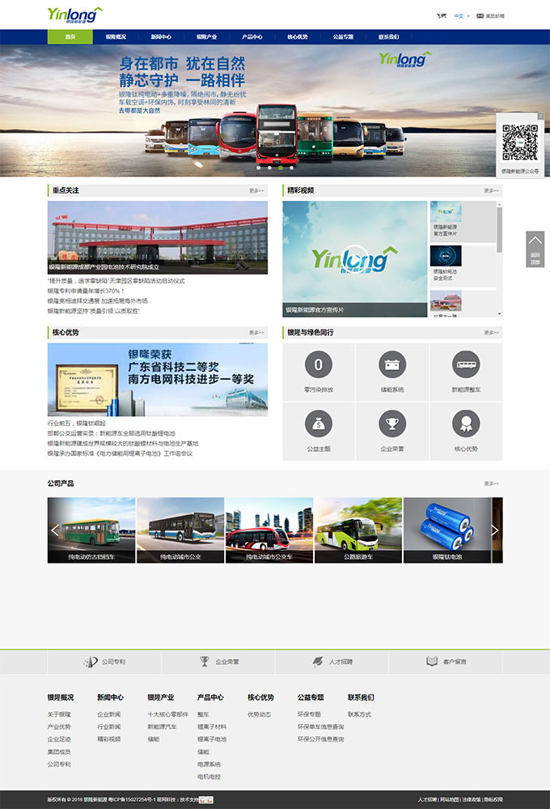
Task: Show previous products with left carousel arrow
Action: pos(55,530)
